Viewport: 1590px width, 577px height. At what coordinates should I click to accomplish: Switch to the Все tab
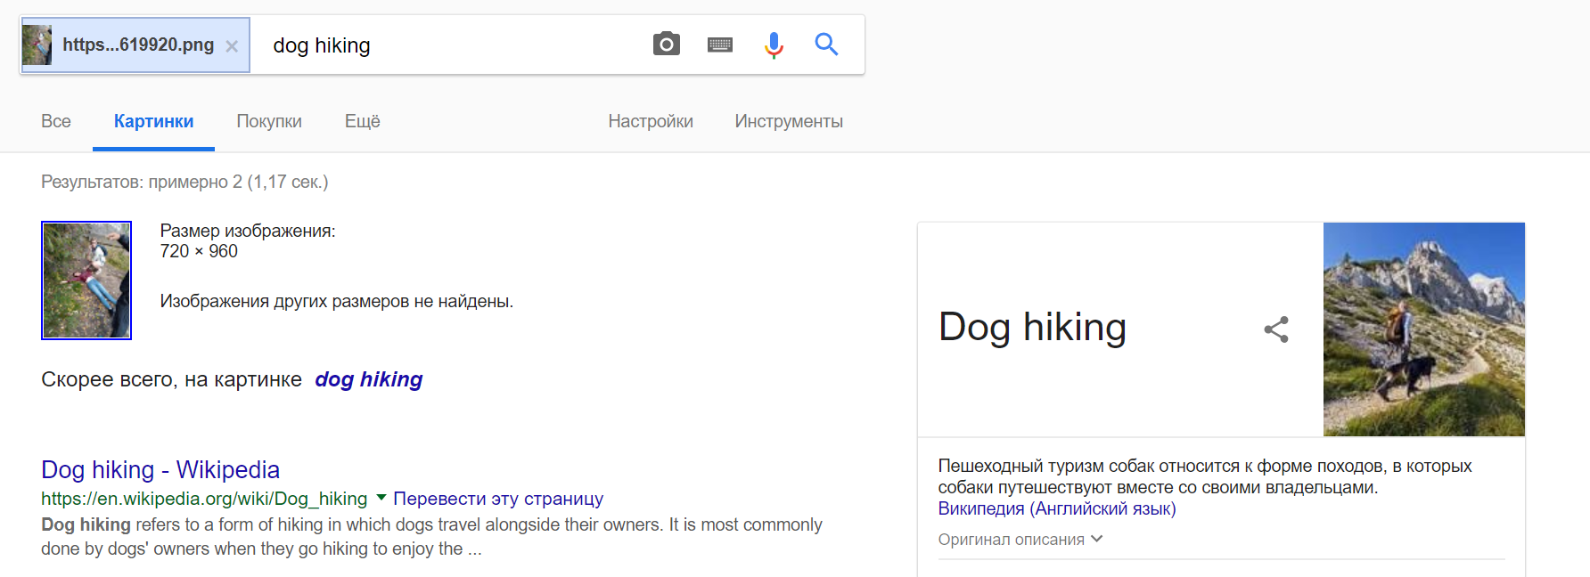tap(56, 121)
